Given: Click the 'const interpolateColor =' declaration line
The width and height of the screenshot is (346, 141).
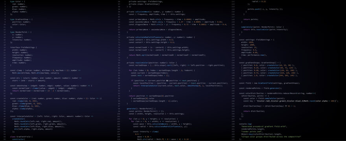Looking at the screenshot, I should (x=52, y=116).
